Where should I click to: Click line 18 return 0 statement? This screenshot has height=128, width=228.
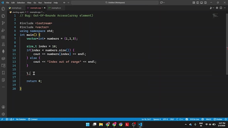coord(34,81)
